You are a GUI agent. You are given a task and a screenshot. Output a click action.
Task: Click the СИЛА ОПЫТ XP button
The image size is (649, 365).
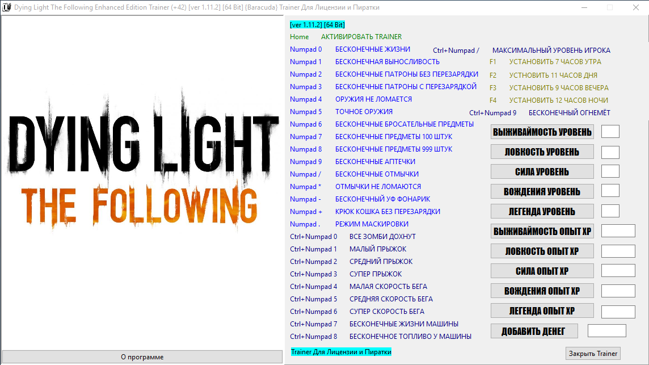542,271
